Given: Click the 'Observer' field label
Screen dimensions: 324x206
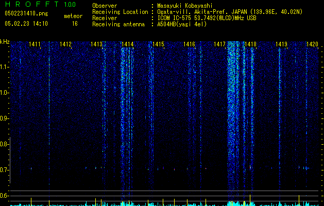Looking at the screenshot, I should pyautogui.click(x=105, y=6).
